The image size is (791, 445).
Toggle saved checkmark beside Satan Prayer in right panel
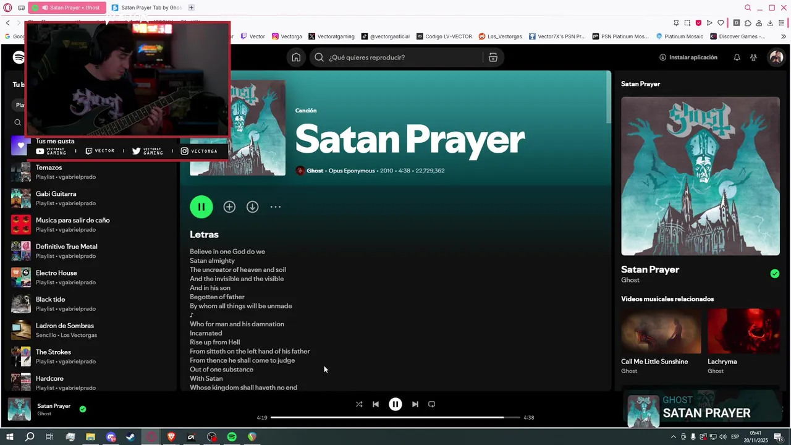[775, 274]
